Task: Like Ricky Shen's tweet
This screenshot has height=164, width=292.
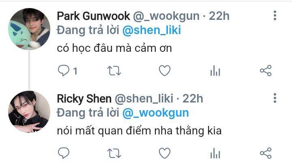Action: pyautogui.click(x=165, y=153)
